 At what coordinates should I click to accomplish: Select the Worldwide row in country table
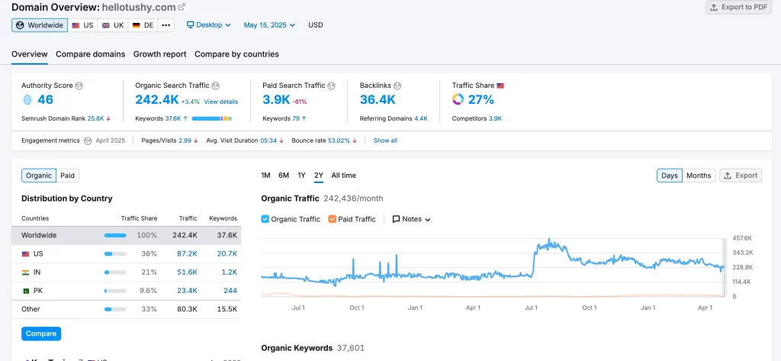(x=126, y=235)
